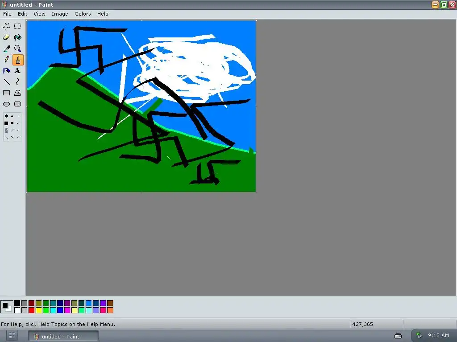
Task: Click the start menu button on taskbar
Action: pos(12,335)
